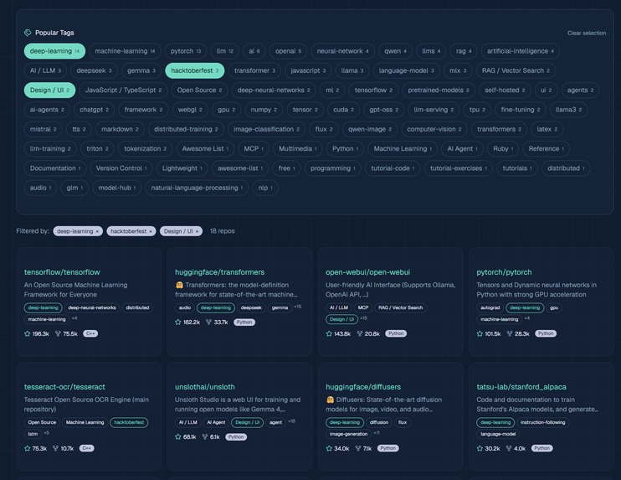Deselect the hacktoberfest popular tag
The height and width of the screenshot is (480, 621).
[194, 70]
